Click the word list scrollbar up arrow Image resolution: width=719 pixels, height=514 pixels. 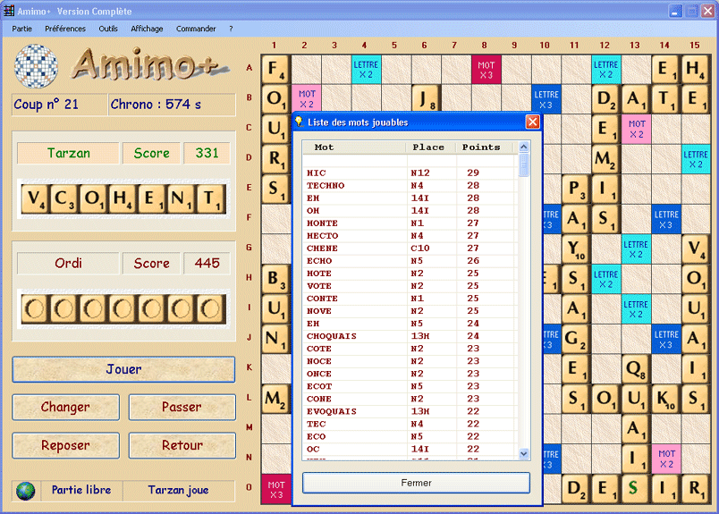(x=524, y=147)
